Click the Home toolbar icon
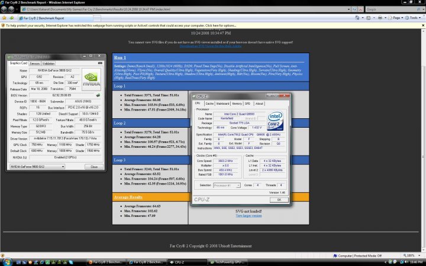The width and height of the screenshot is (426, 266). click(x=357, y=18)
